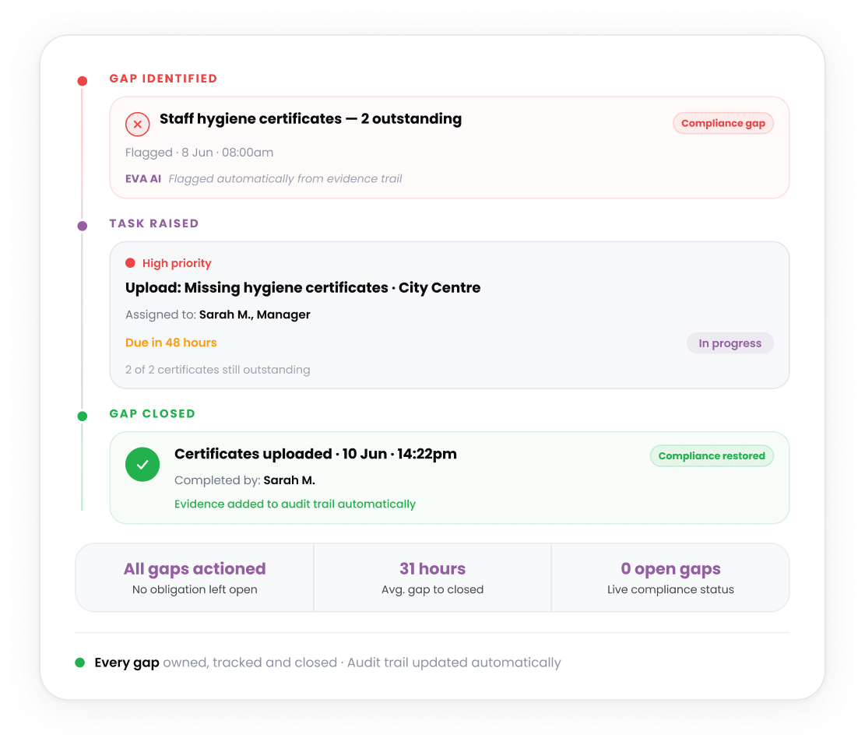Select the red Gap Identified timeline dot

[83, 81]
